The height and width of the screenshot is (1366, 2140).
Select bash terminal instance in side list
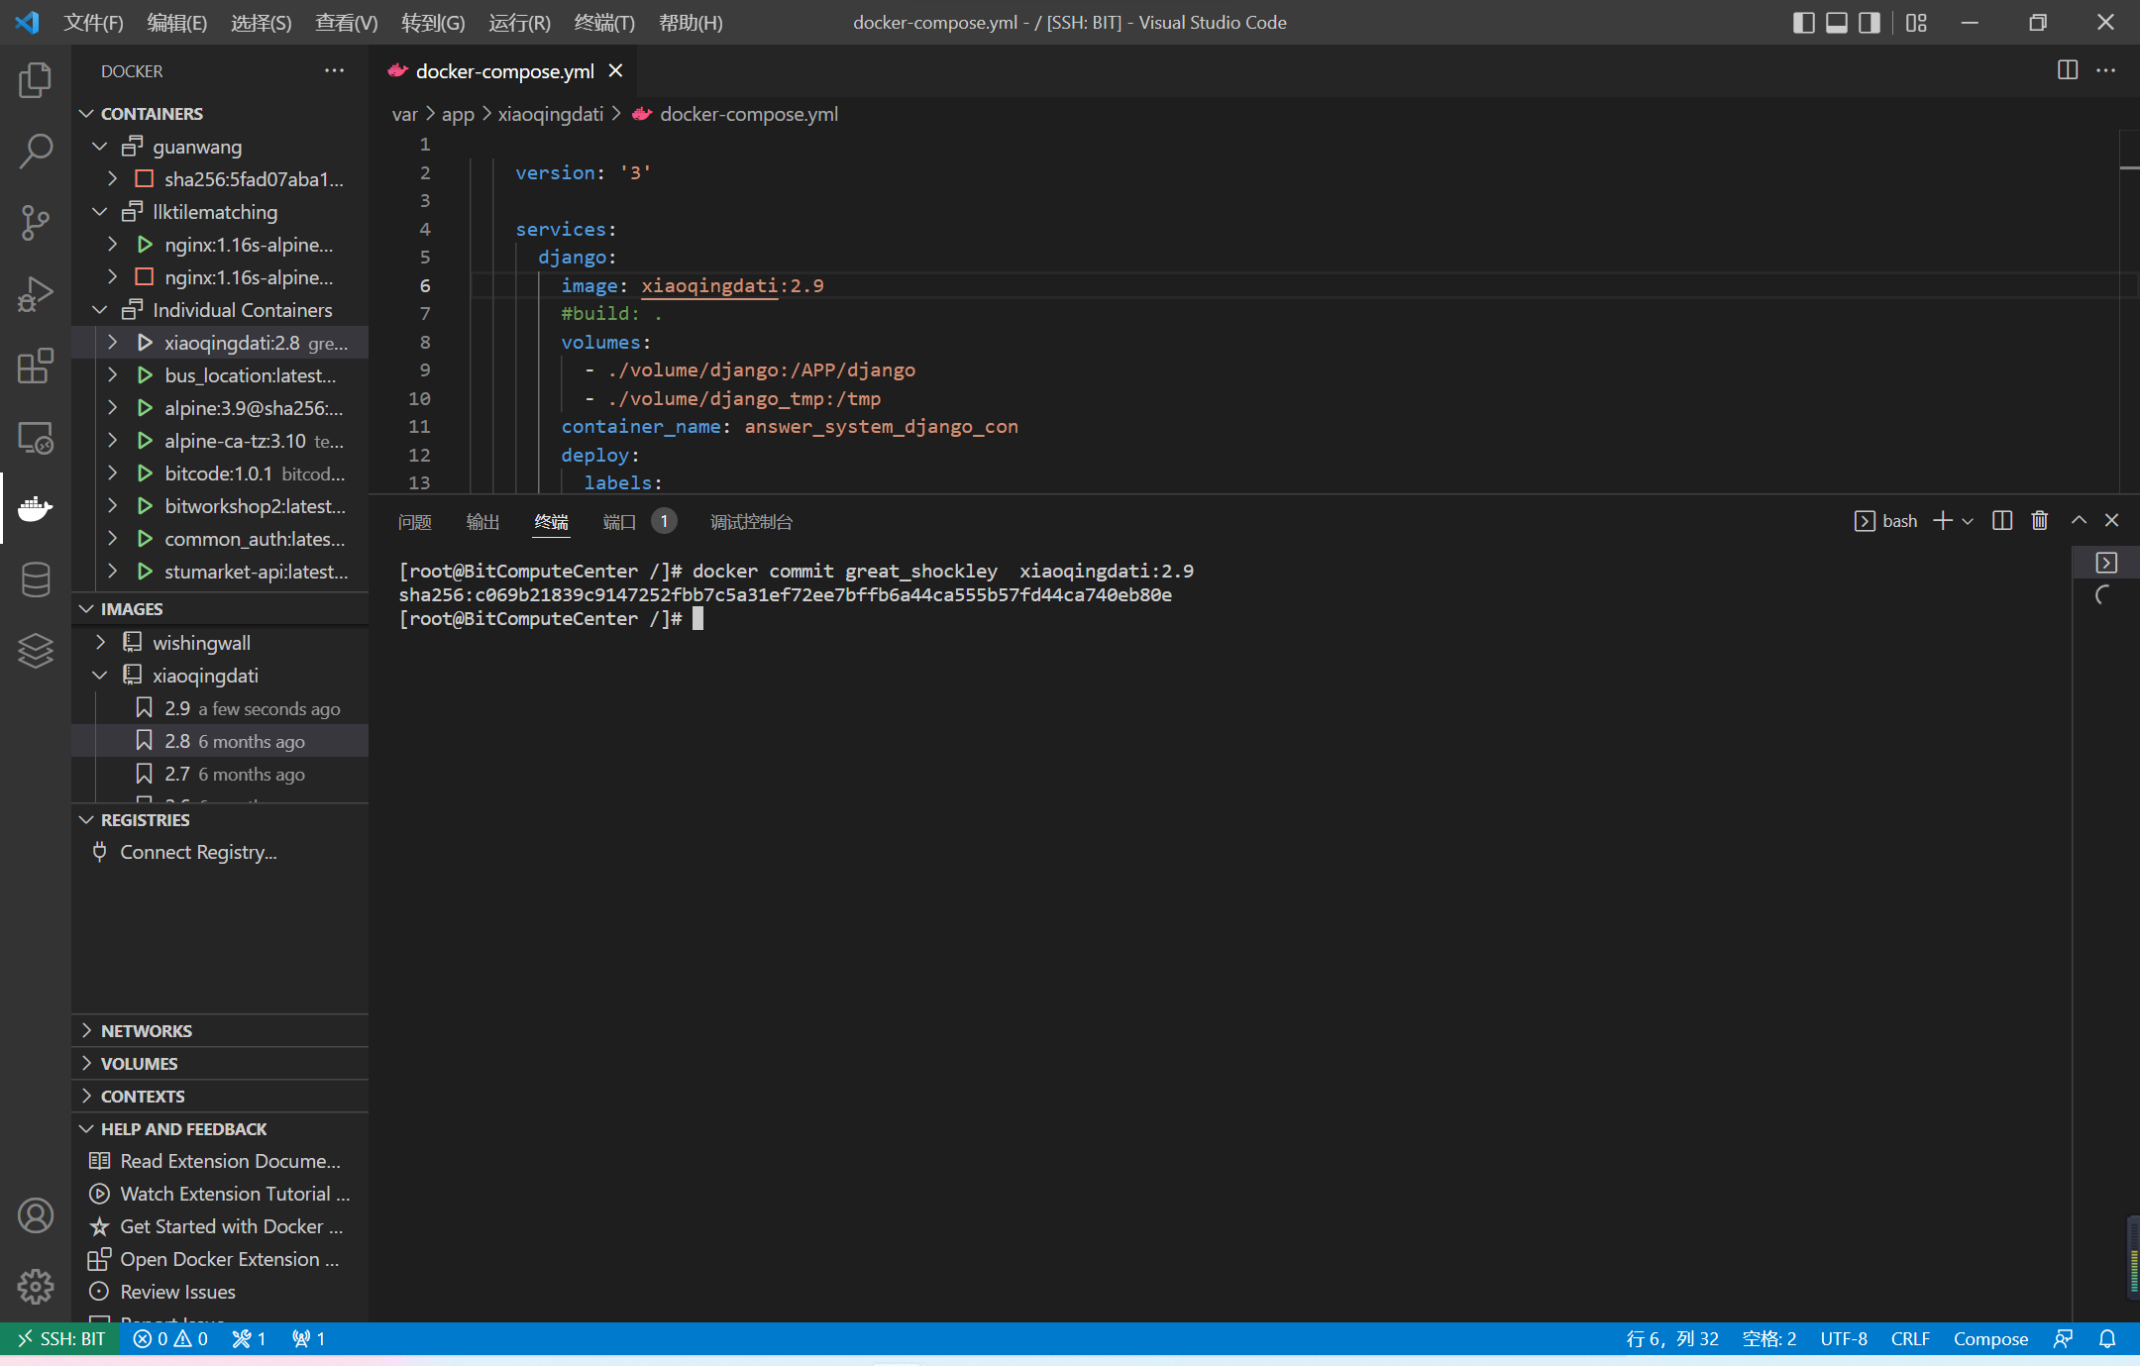(2106, 563)
